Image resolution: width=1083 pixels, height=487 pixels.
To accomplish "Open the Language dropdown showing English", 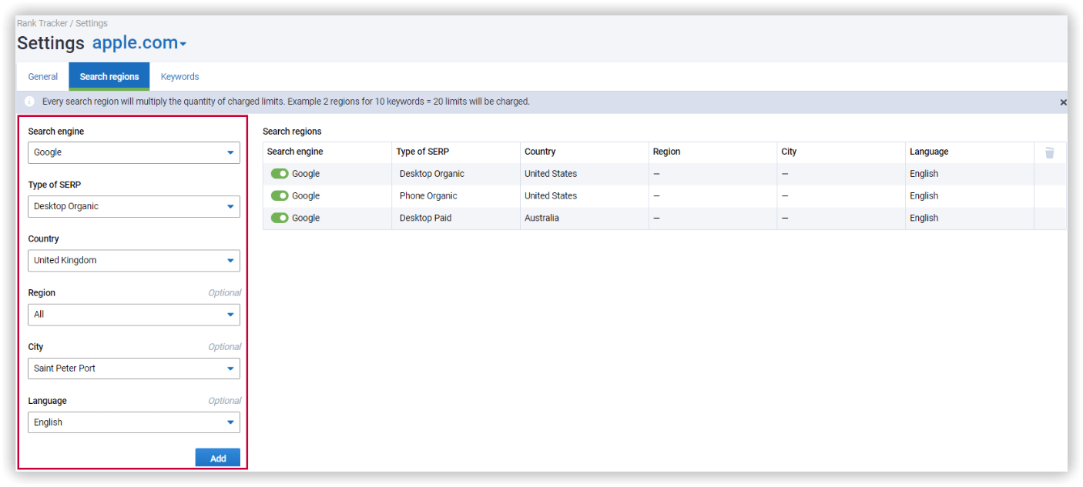I will (x=134, y=422).
